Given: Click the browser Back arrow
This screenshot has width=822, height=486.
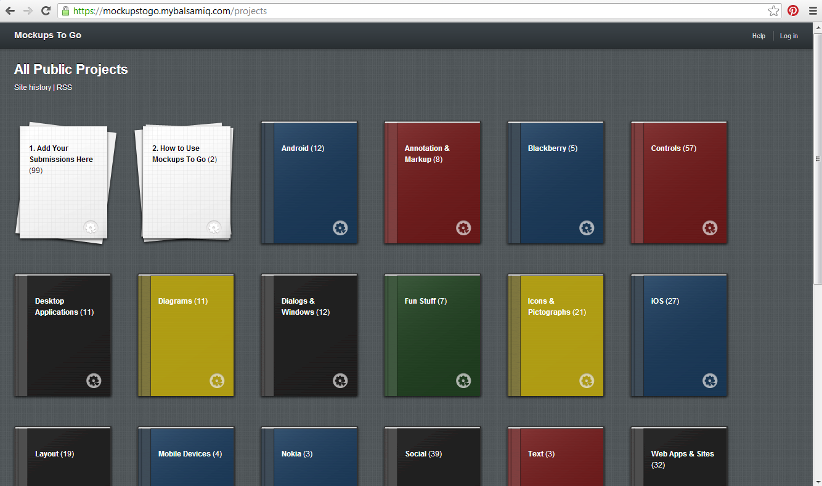Looking at the screenshot, I should (x=10, y=10).
